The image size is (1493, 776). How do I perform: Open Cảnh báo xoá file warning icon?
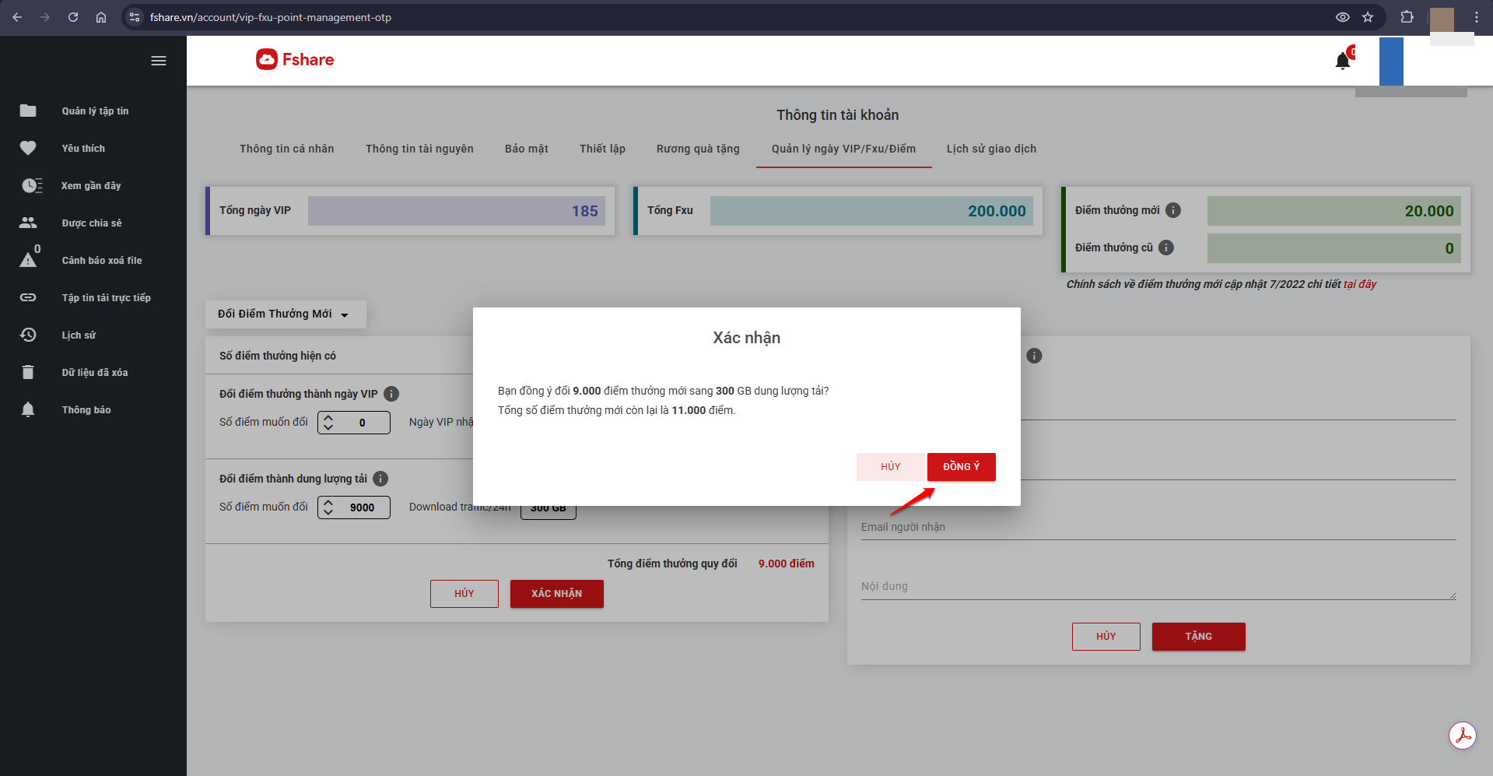click(28, 260)
